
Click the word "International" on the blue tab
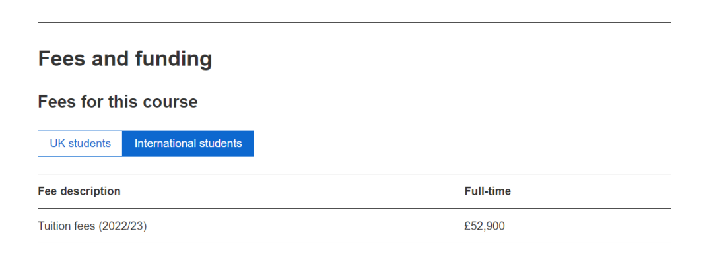point(165,144)
